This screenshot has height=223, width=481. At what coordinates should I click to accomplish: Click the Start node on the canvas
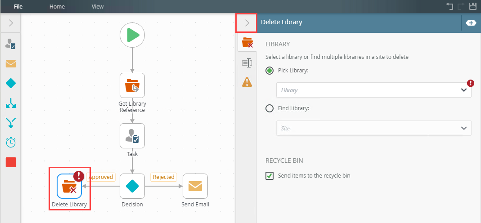click(132, 35)
